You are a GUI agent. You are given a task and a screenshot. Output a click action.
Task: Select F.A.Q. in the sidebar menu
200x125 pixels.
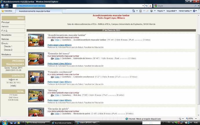click(5, 30)
